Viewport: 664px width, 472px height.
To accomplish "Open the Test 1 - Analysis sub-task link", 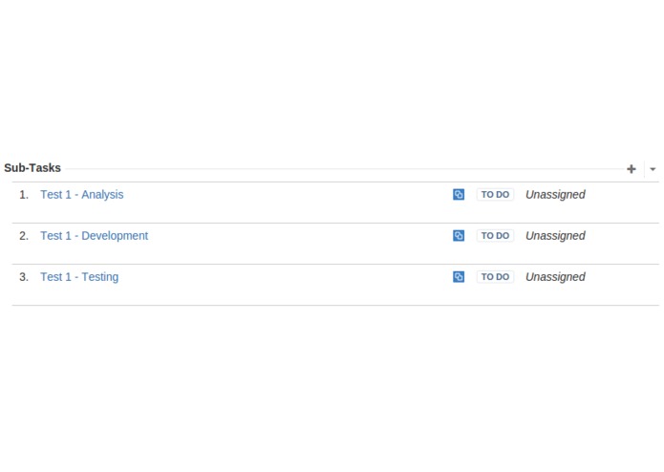I will (x=82, y=194).
